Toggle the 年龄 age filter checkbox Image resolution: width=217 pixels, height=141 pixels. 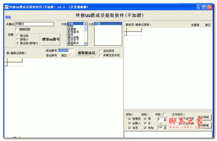pyautogui.click(x=165, y=114)
